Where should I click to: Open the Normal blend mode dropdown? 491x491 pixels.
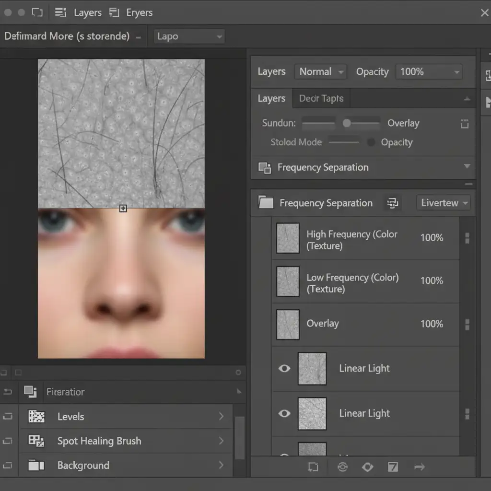click(x=320, y=72)
